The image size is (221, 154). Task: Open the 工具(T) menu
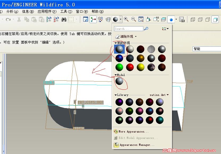66,11
